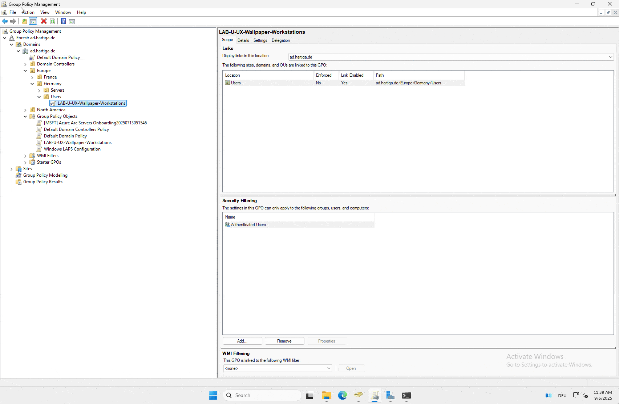This screenshot has width=619, height=404.
Task: Click the Back navigation arrow
Action: point(5,21)
